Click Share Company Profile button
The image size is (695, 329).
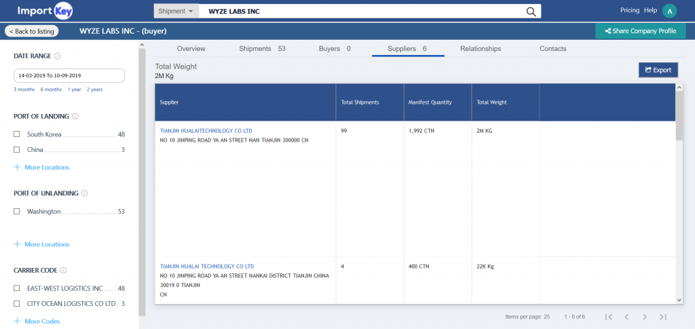point(641,31)
